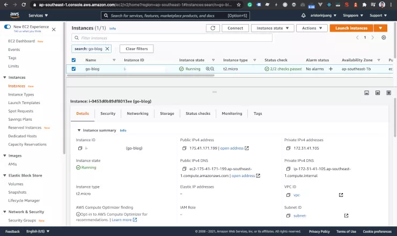The height and width of the screenshot is (236, 397).
Task: Collapse the Instance summary section
Action: click(79, 130)
